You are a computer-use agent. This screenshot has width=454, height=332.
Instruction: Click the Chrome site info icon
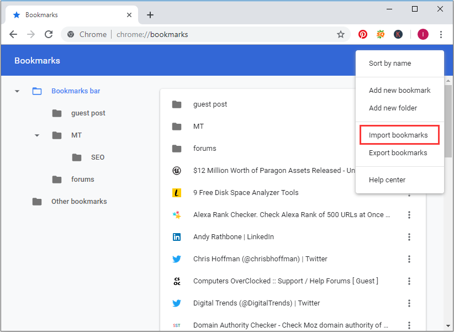point(70,34)
